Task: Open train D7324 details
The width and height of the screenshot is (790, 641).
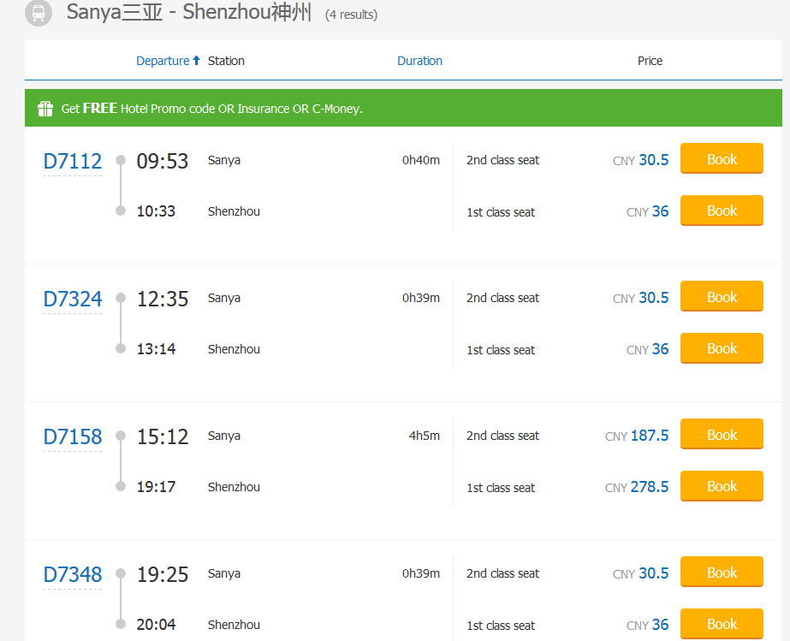Action: (73, 299)
